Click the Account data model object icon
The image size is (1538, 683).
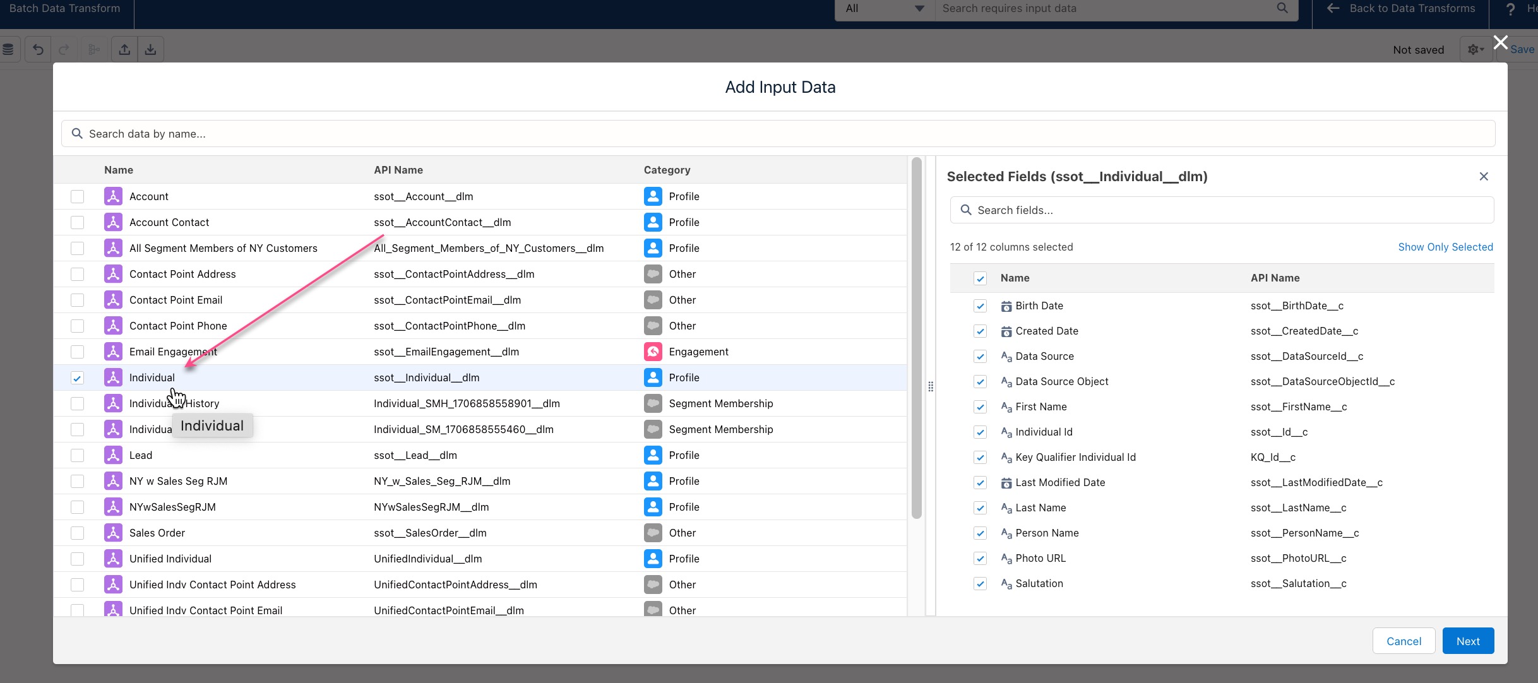113,196
